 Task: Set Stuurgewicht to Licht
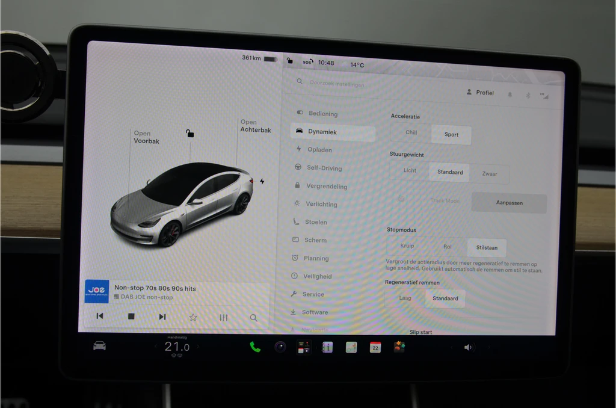coord(410,170)
